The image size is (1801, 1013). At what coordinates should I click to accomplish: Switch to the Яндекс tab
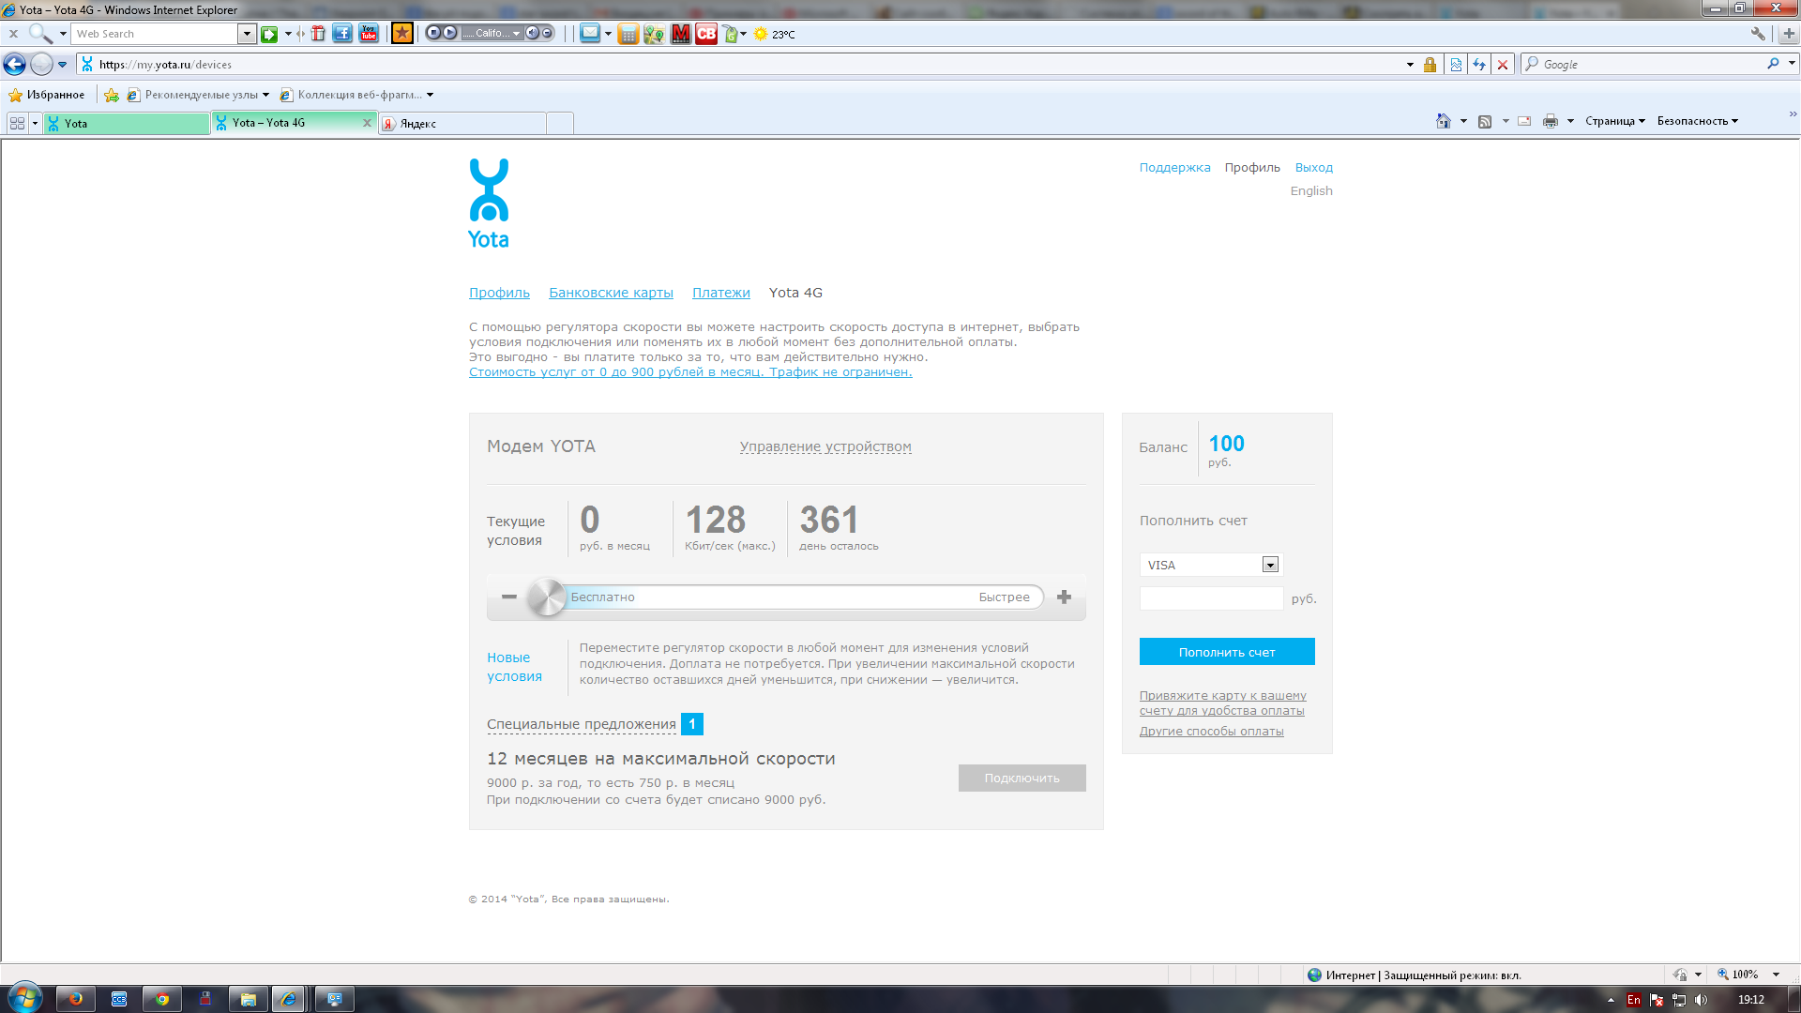(462, 124)
